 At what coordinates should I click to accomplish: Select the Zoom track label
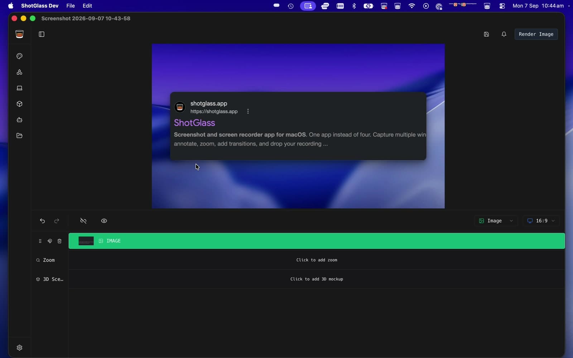click(x=49, y=260)
